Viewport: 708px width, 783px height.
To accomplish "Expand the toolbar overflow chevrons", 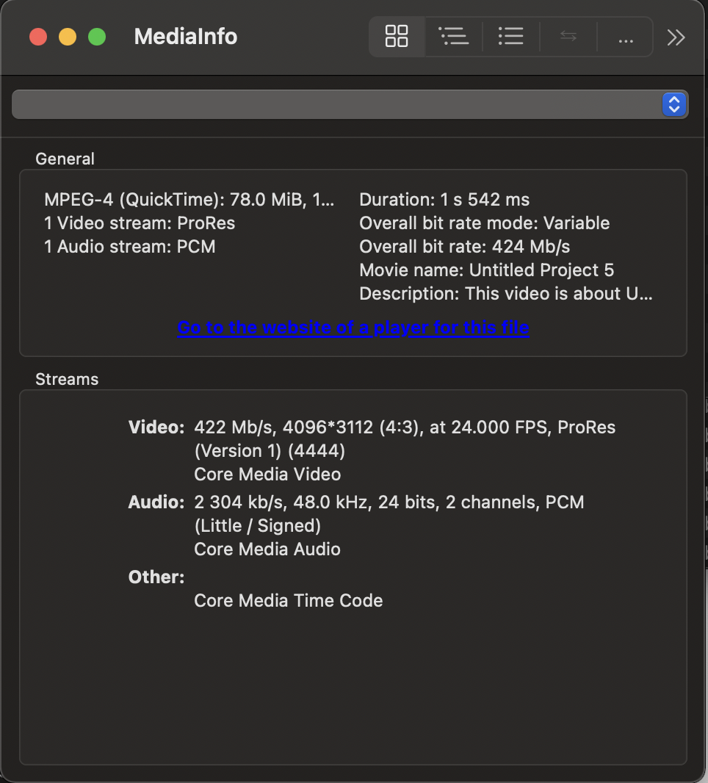I will (x=676, y=37).
